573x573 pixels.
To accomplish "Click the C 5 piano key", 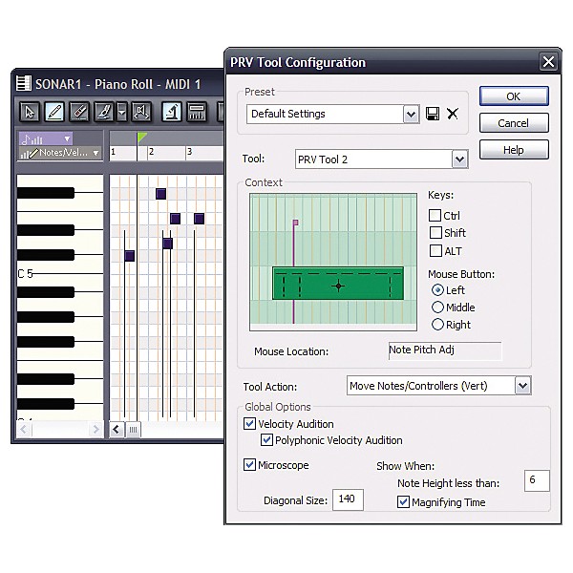I will [x=59, y=273].
